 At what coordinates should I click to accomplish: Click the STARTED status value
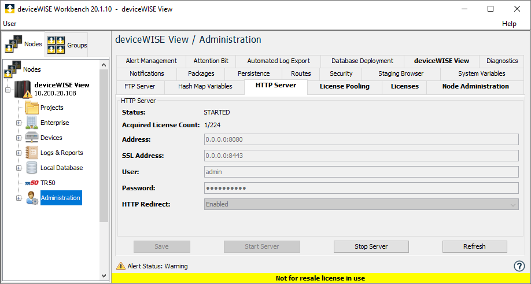[x=217, y=112]
